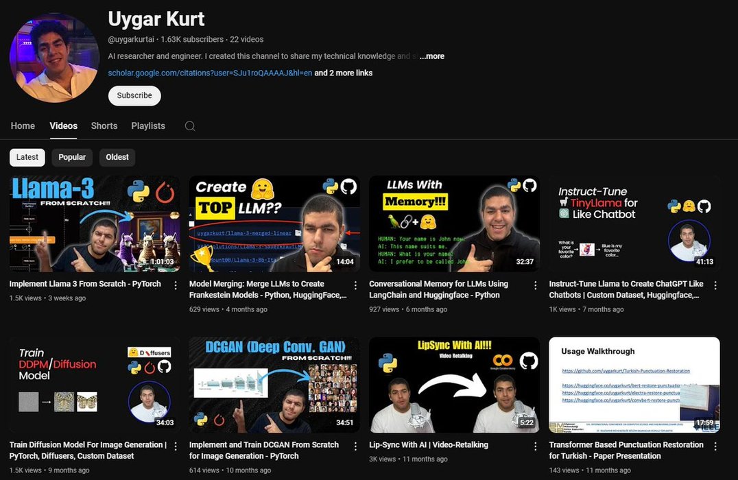Open the Google Scholar citations link
The height and width of the screenshot is (480, 738).
[210, 73]
